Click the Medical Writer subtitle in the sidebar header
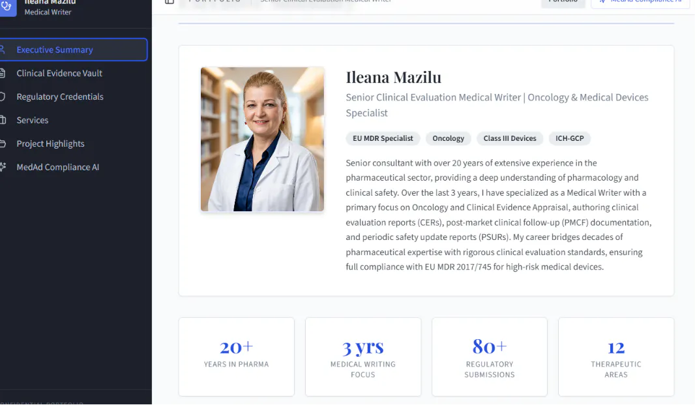 [x=48, y=12]
